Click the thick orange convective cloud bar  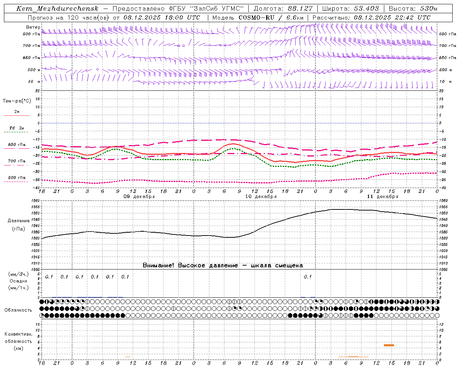coord(389,345)
